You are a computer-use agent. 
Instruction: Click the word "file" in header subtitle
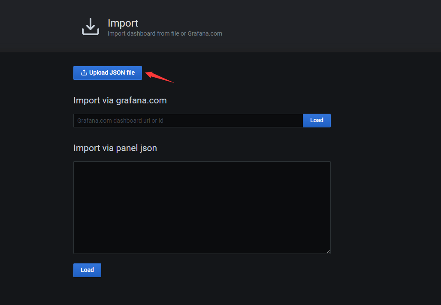175,33
